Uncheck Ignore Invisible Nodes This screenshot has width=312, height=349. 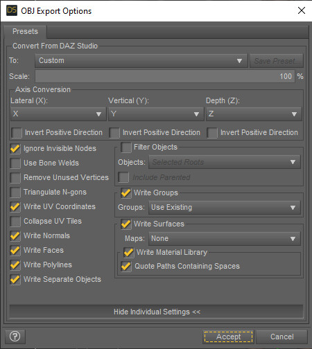pyautogui.click(x=15, y=148)
